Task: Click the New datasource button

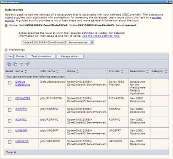Action: [x=10, y=56]
